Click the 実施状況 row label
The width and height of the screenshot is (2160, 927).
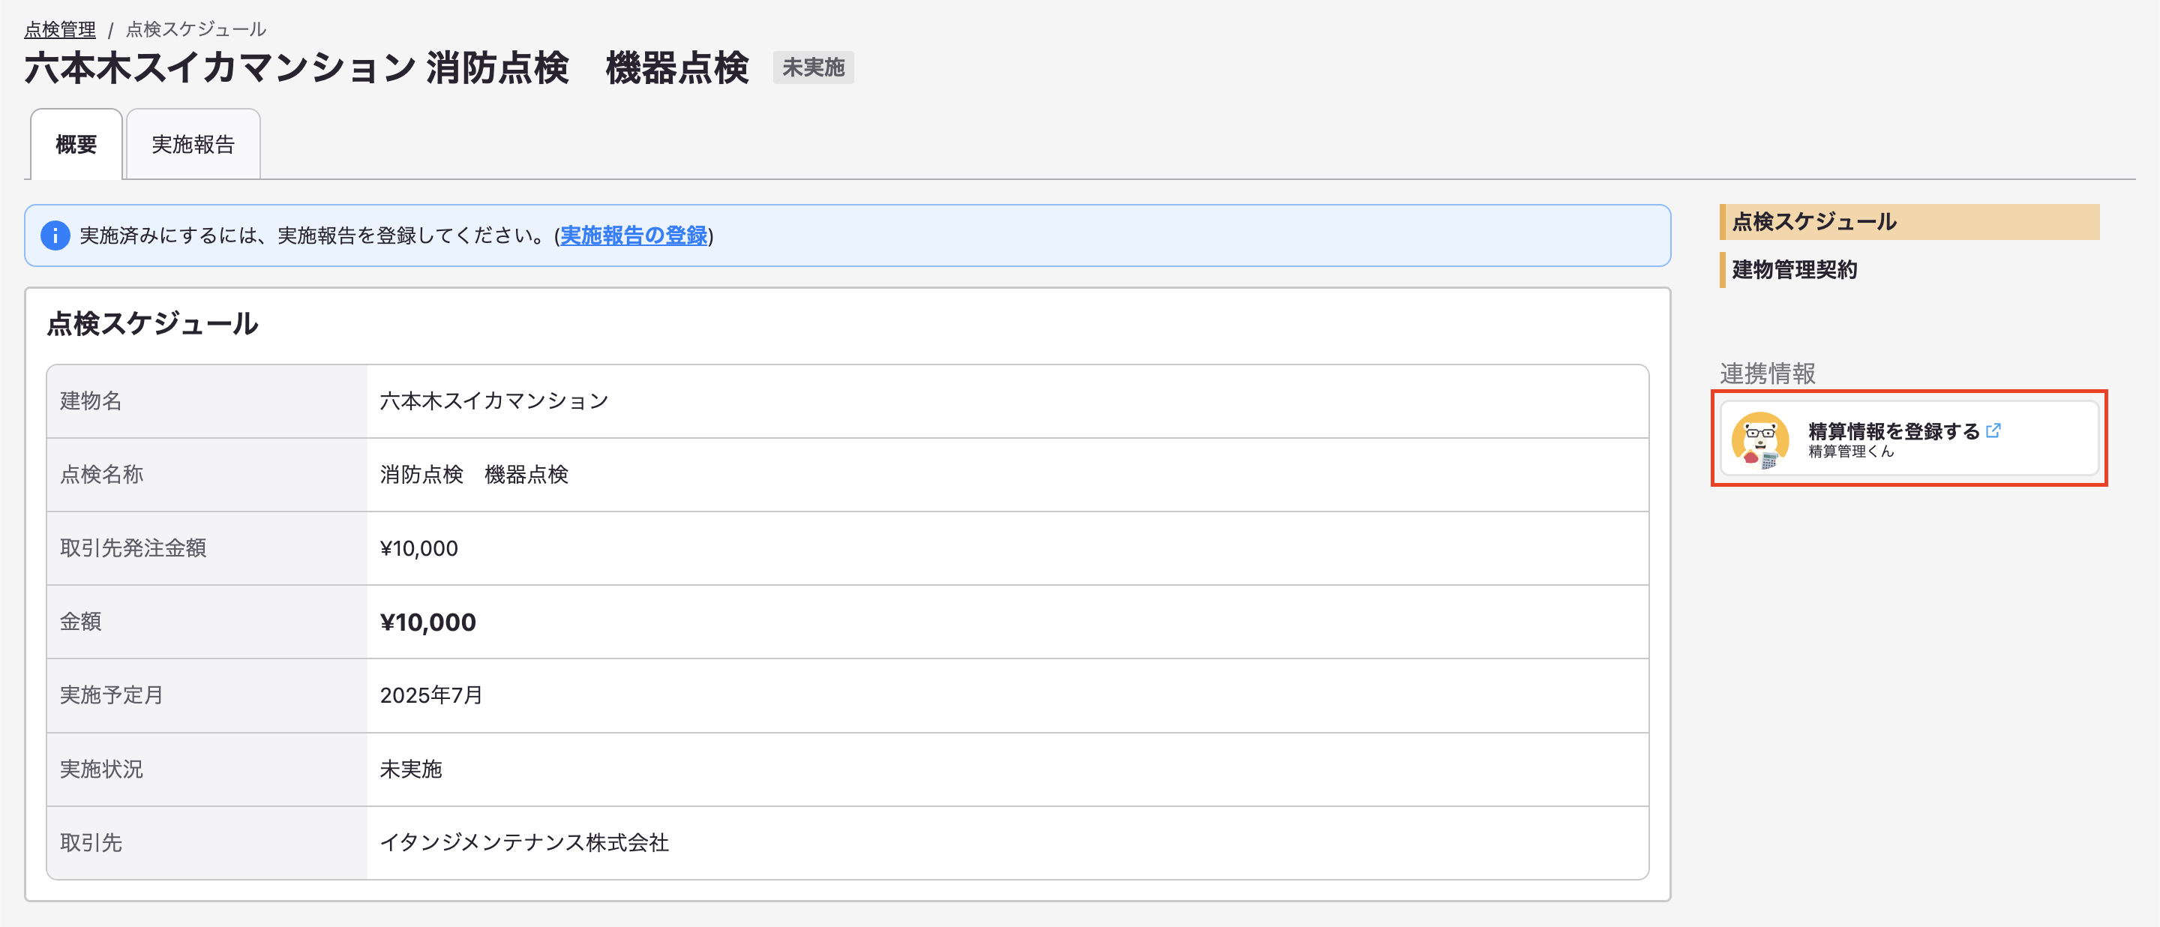click(101, 769)
